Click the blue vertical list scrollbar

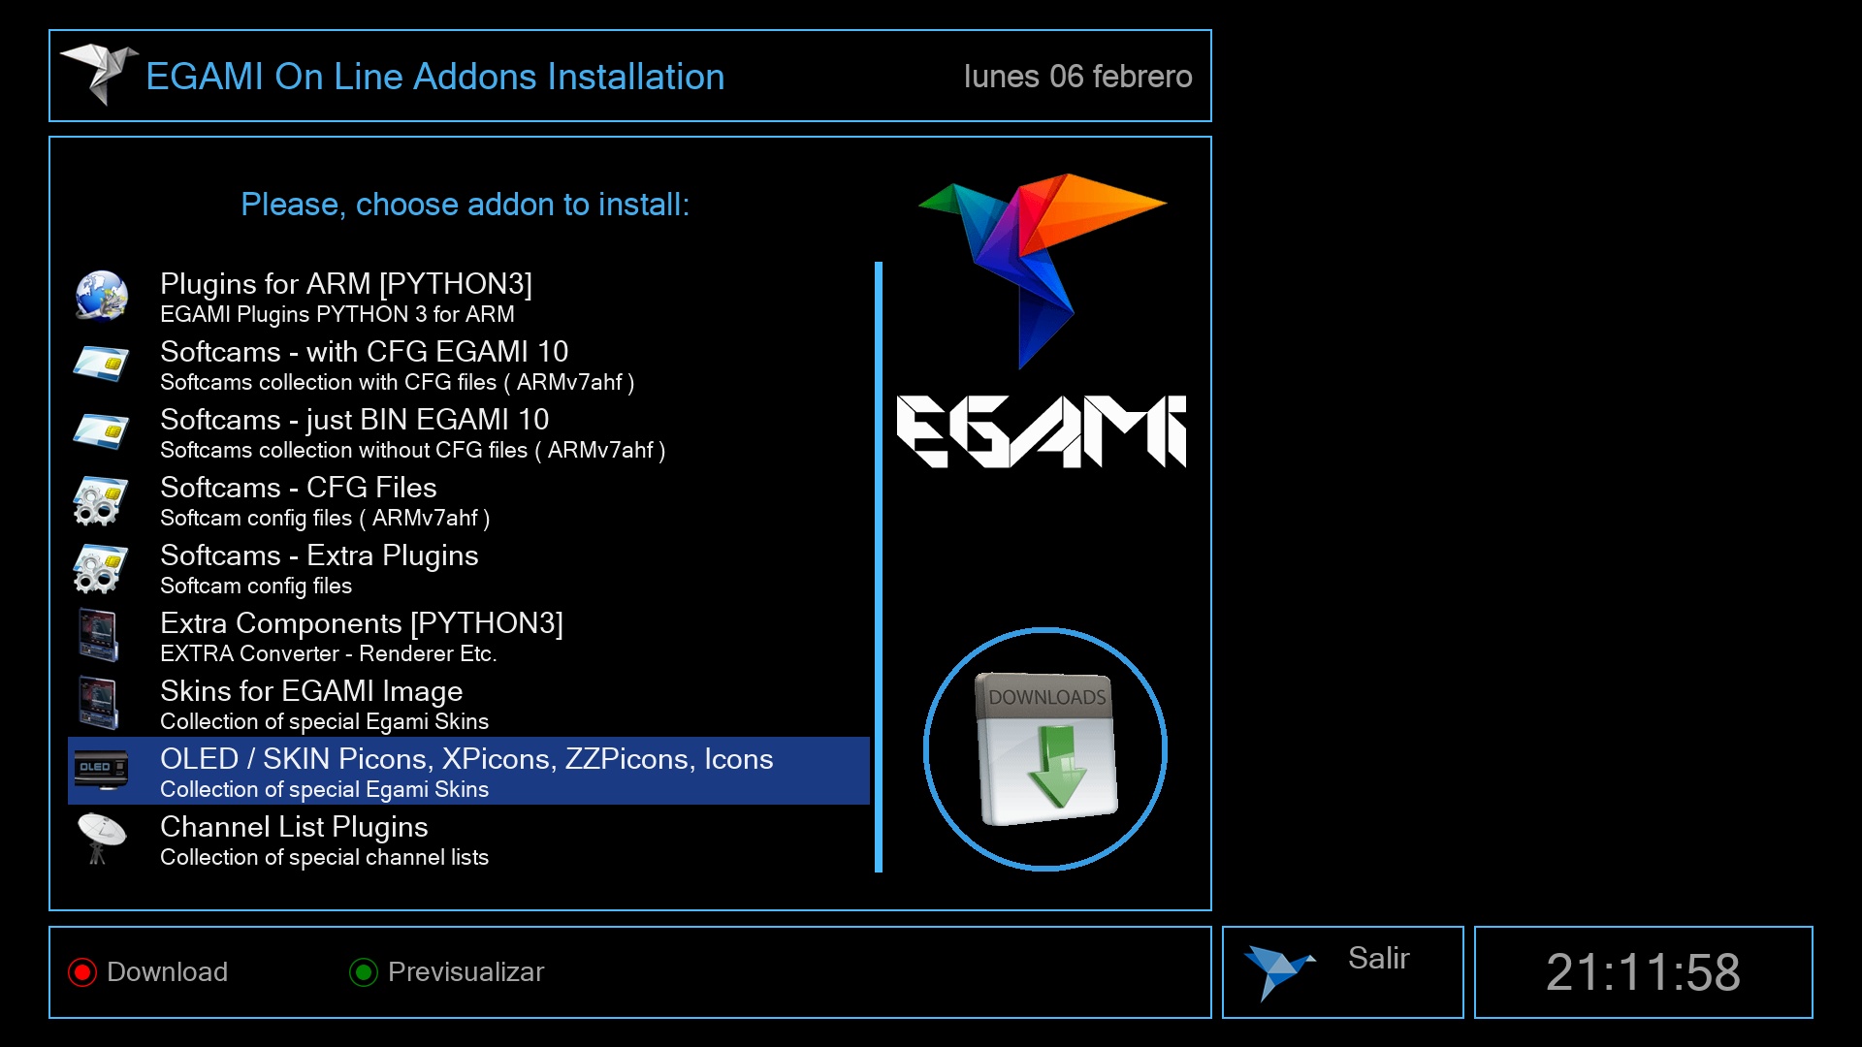click(x=879, y=567)
